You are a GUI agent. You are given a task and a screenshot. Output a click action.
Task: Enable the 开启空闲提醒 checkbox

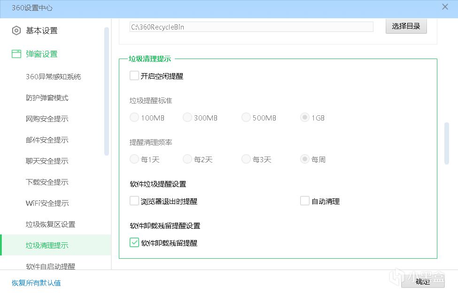pyautogui.click(x=134, y=75)
